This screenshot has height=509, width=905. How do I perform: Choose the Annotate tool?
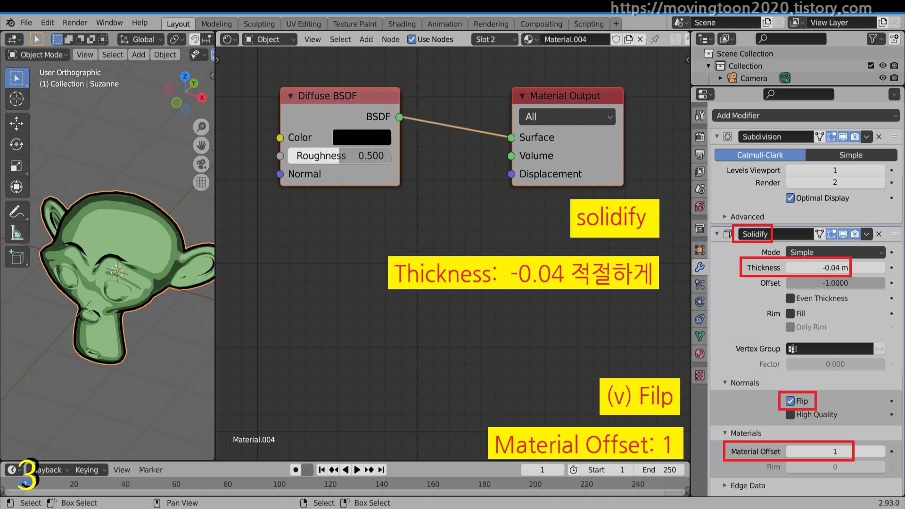[x=16, y=212]
